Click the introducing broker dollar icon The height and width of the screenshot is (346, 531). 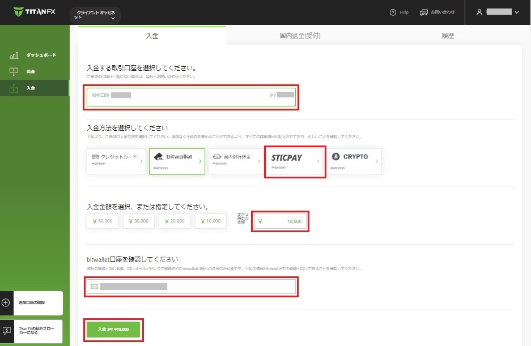click(6, 331)
